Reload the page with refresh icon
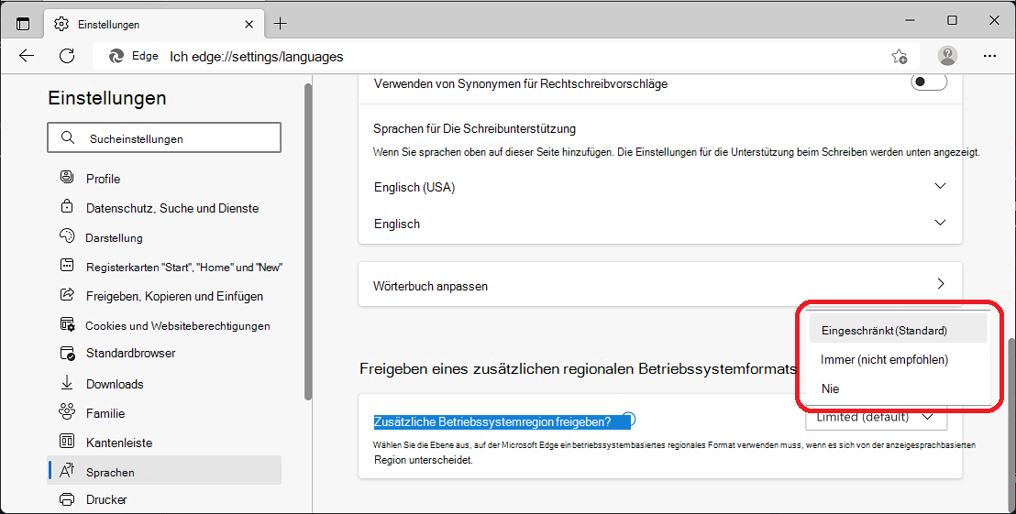The width and height of the screenshot is (1016, 514). [67, 56]
